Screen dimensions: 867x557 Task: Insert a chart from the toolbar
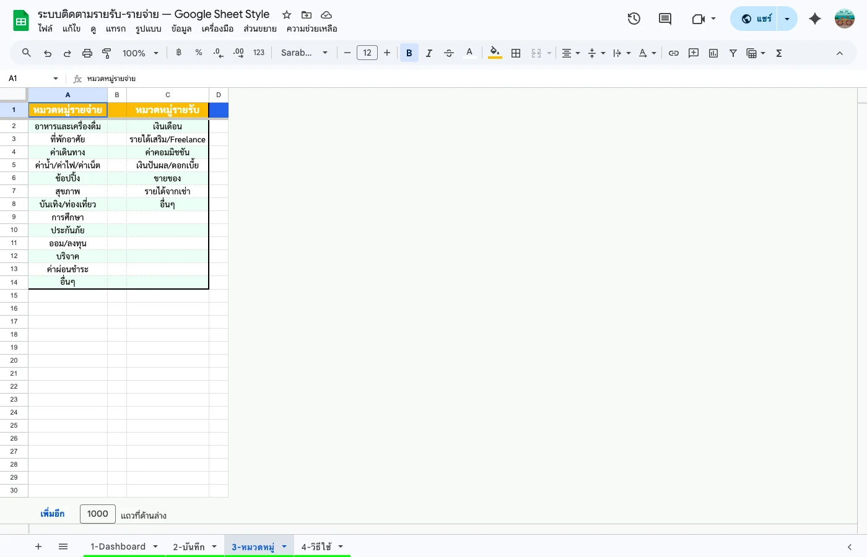tap(713, 53)
